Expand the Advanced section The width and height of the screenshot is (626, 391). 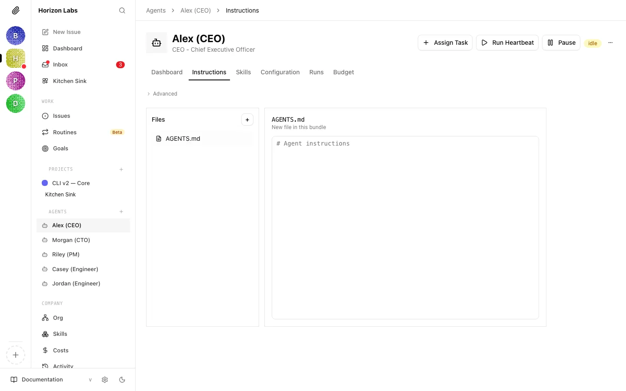pos(162,94)
